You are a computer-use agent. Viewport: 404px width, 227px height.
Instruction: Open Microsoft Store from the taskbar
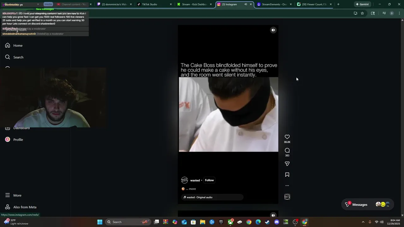[x=193, y=222]
